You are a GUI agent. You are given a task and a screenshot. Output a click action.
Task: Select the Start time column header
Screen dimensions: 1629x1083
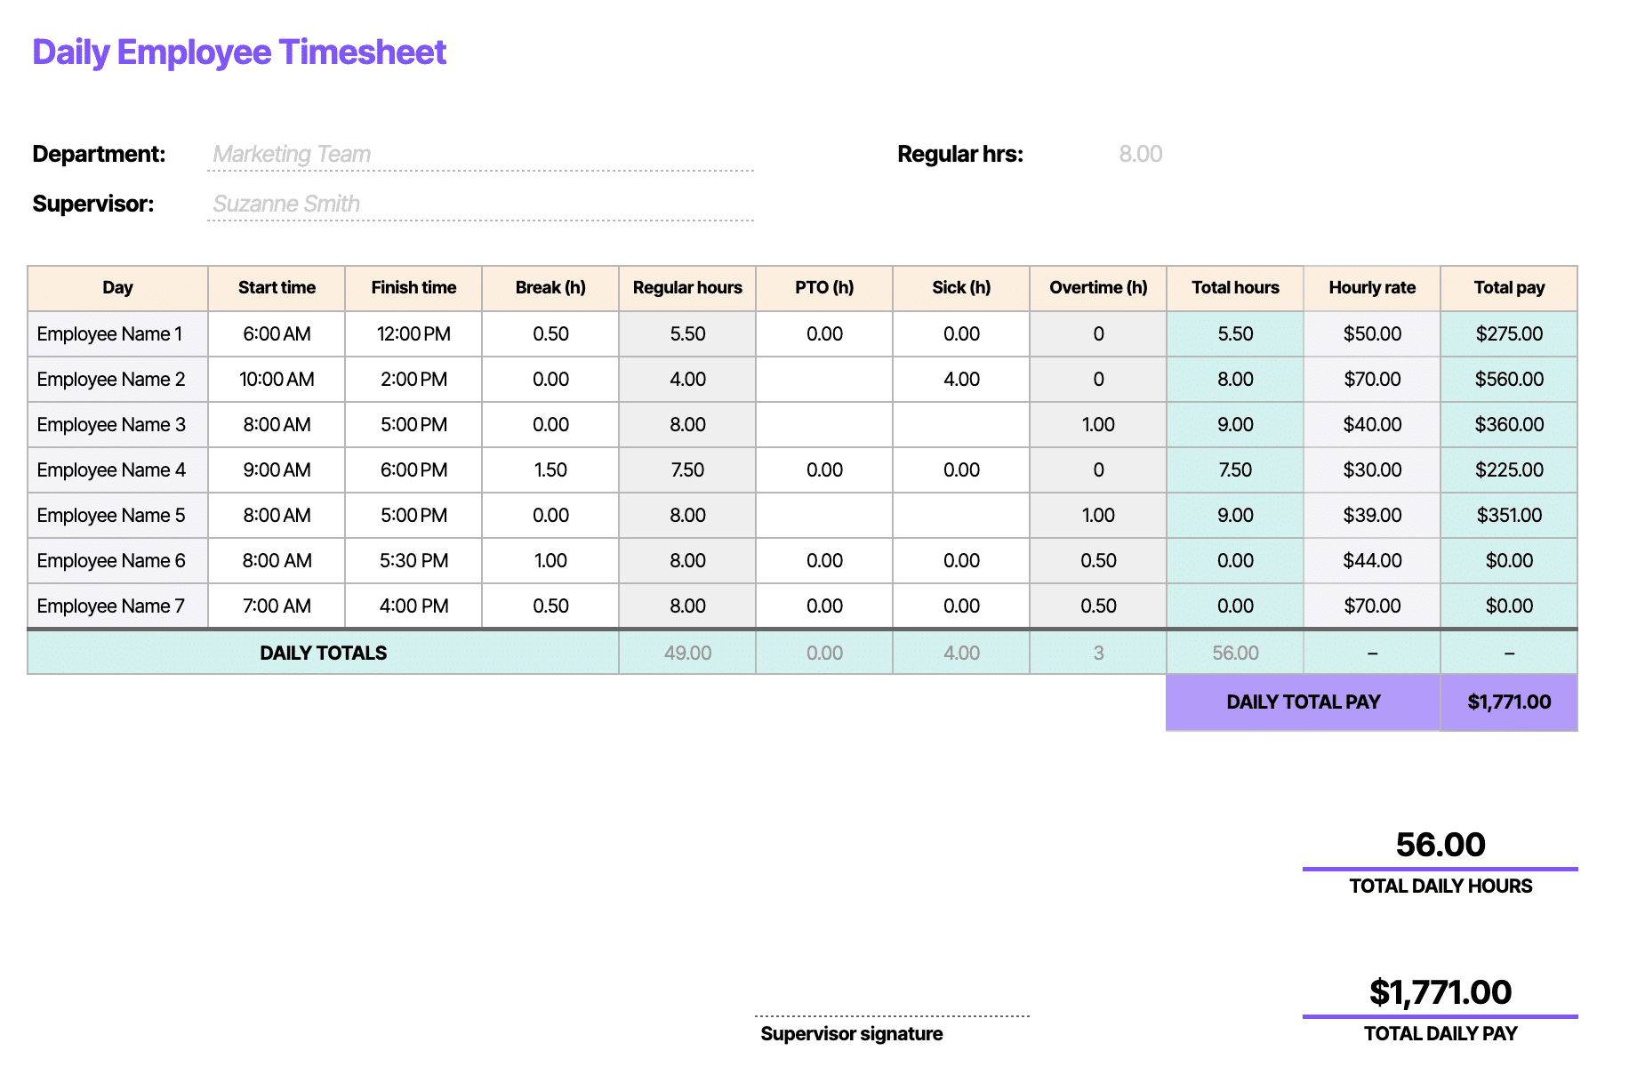[x=277, y=288]
